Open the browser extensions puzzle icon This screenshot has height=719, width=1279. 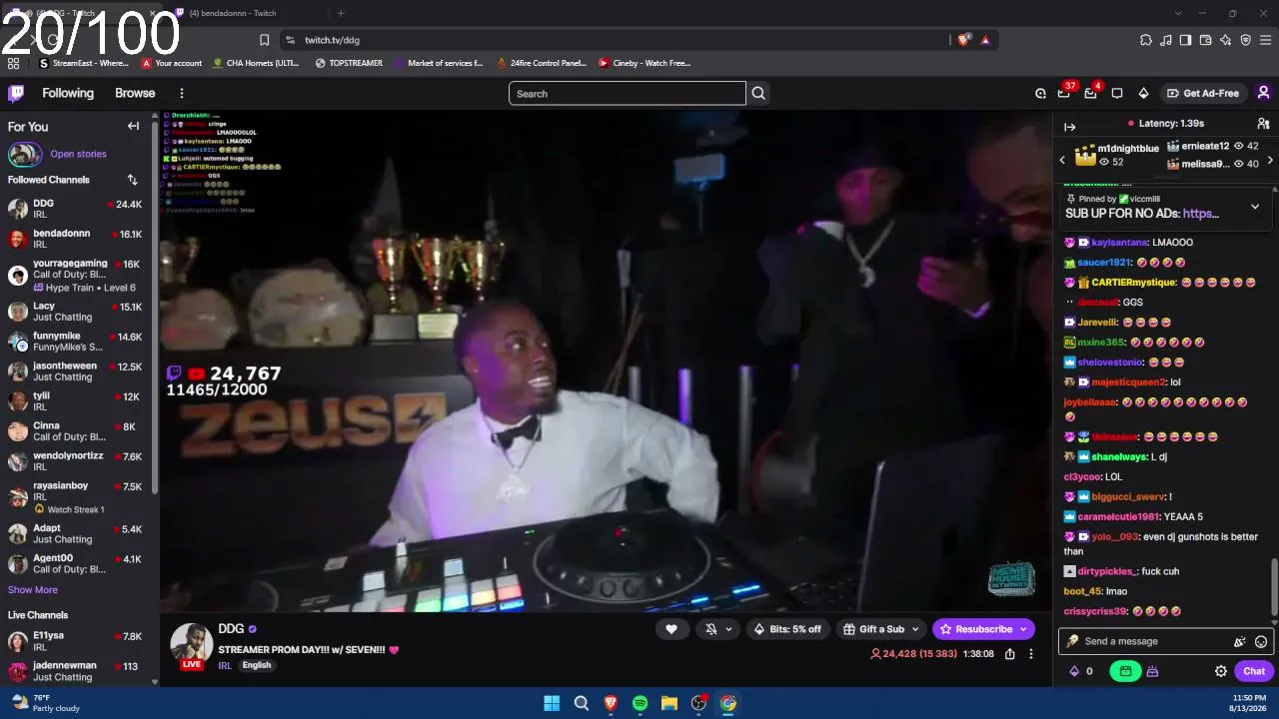point(1146,40)
